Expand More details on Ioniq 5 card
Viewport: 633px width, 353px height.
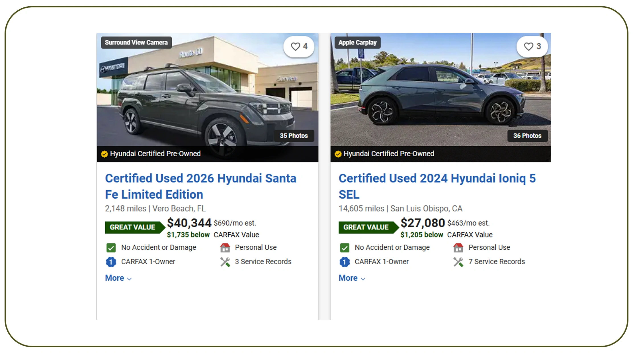pos(352,278)
